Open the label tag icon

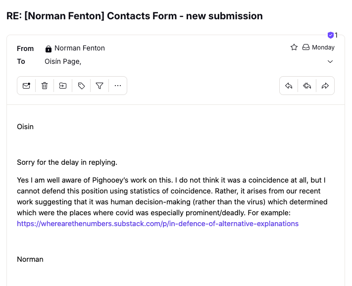point(81,86)
